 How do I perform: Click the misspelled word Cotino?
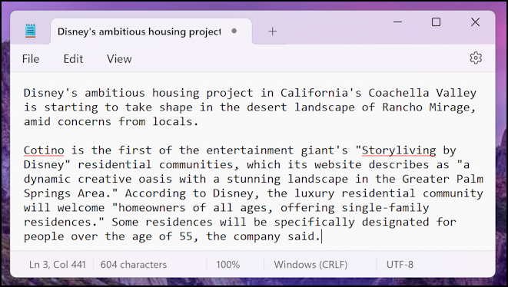(x=44, y=150)
